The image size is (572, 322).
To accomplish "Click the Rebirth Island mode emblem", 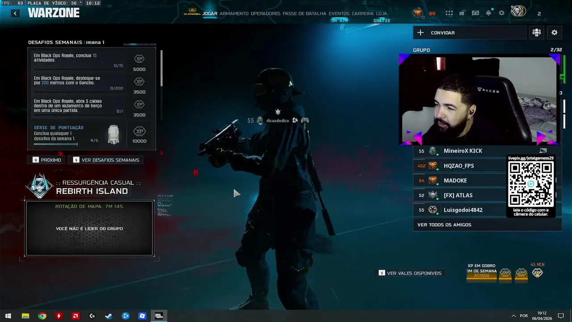I will click(x=40, y=186).
